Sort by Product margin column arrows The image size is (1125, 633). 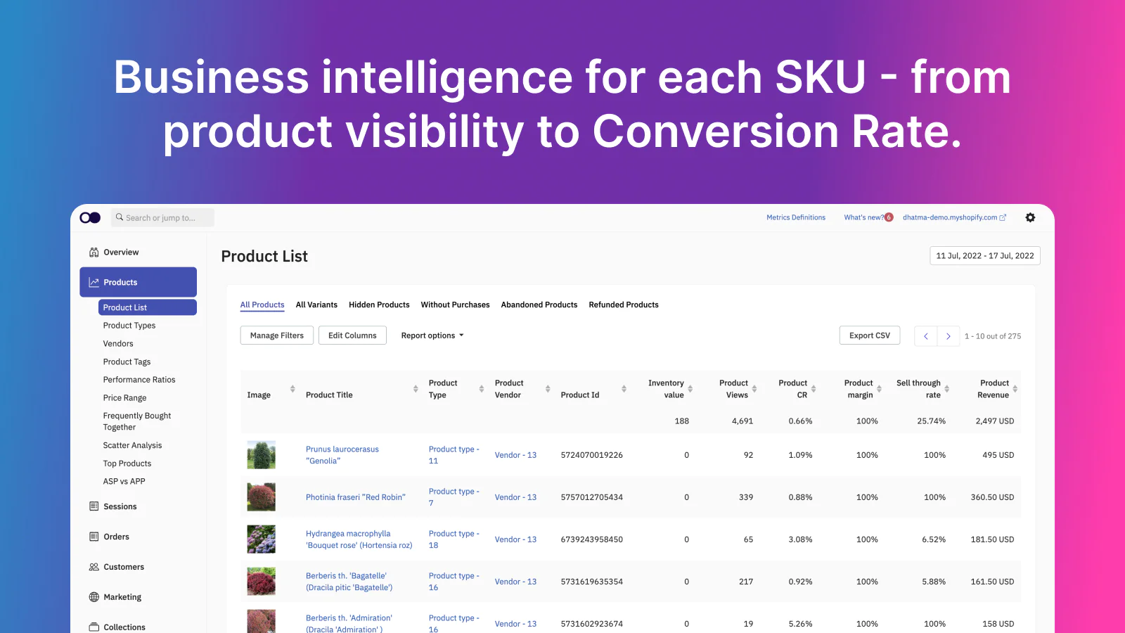879,389
